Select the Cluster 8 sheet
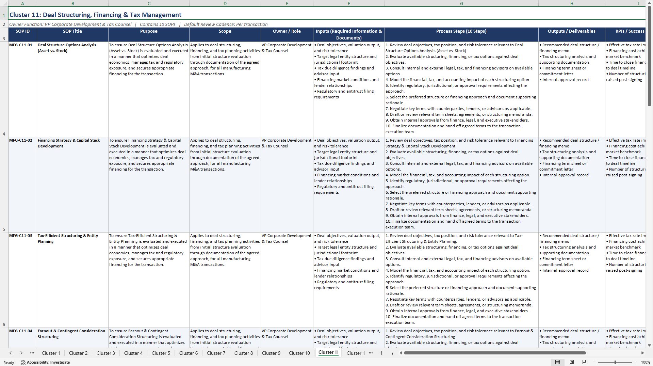Image resolution: width=653 pixels, height=366 pixels. point(244,353)
